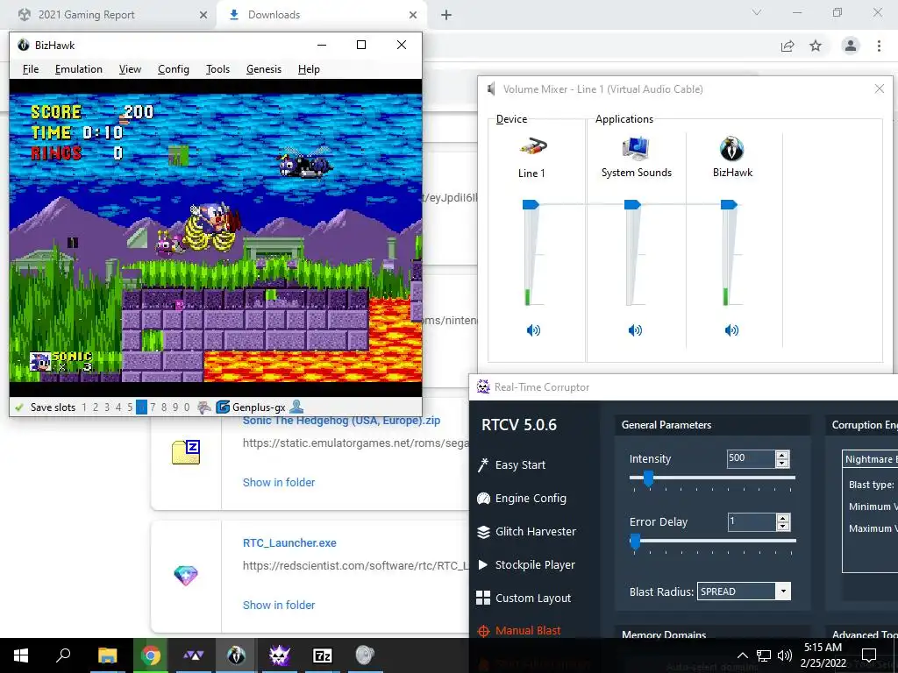898x673 pixels.
Task: Click System Sounds volume slider handle
Action: click(632, 204)
